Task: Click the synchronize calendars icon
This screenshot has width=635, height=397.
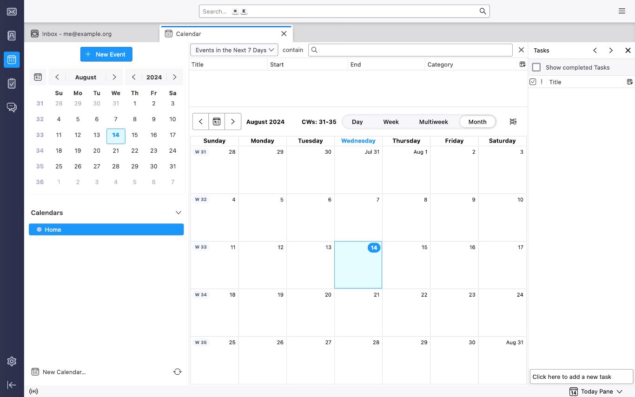Action: [177, 371]
